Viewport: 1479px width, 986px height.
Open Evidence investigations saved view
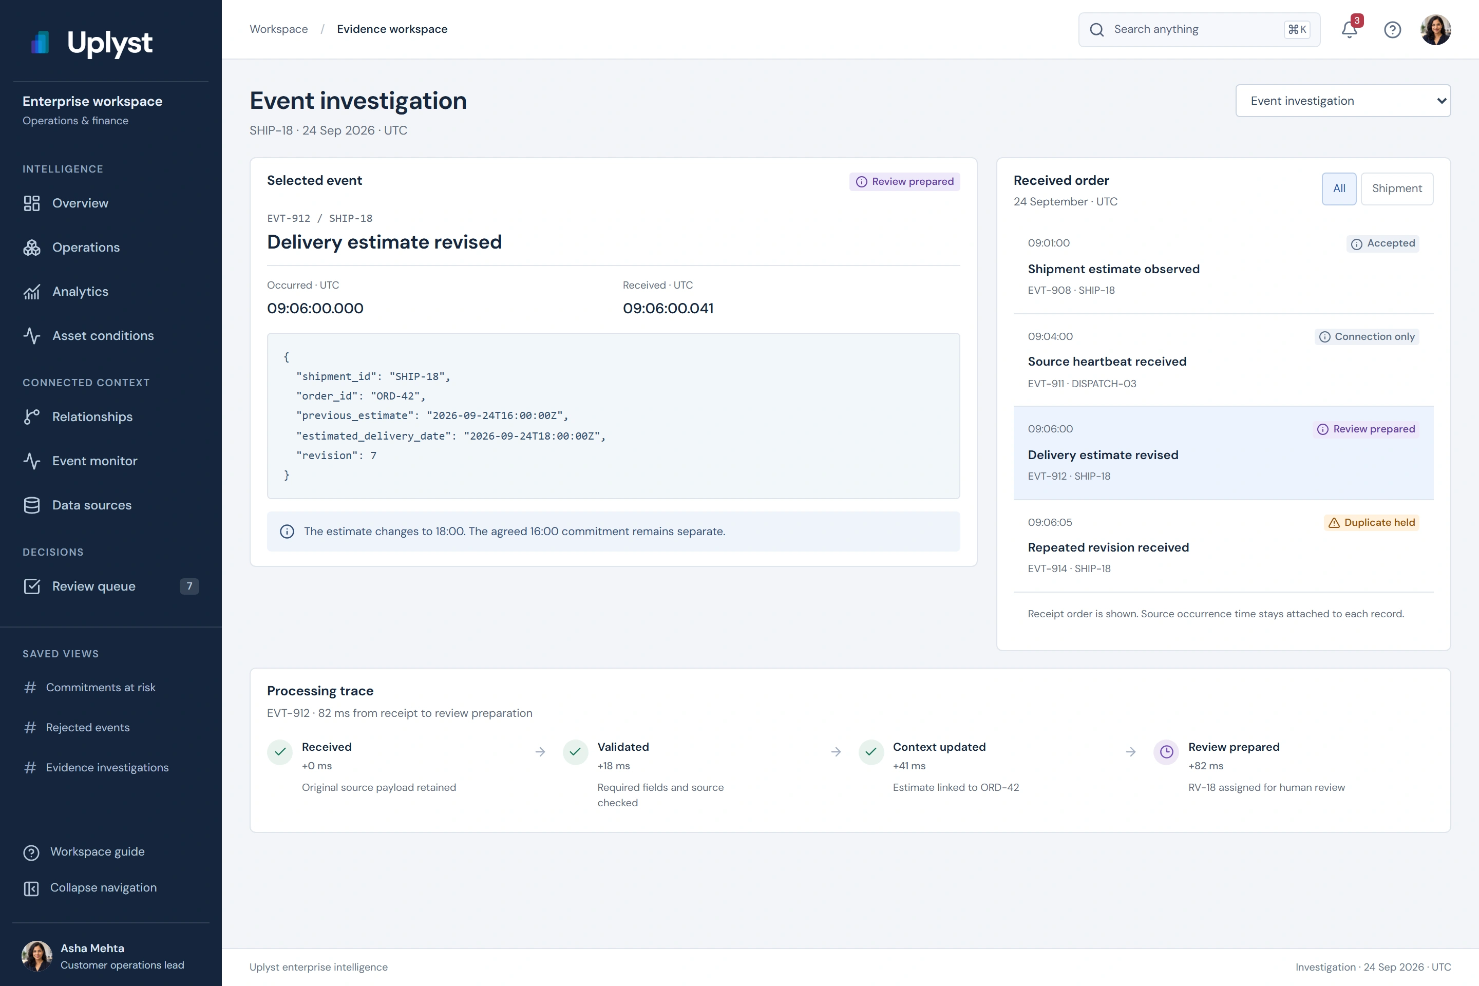click(x=111, y=767)
